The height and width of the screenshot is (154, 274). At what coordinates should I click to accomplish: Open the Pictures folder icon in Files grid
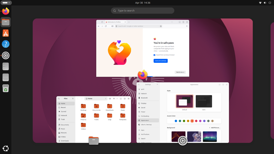(x=83, y=117)
